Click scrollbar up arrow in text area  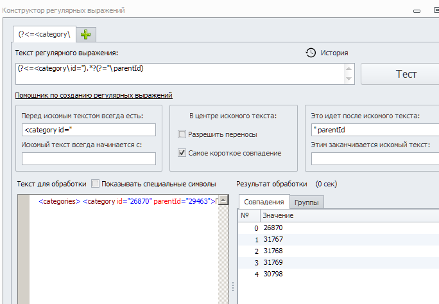point(223,201)
